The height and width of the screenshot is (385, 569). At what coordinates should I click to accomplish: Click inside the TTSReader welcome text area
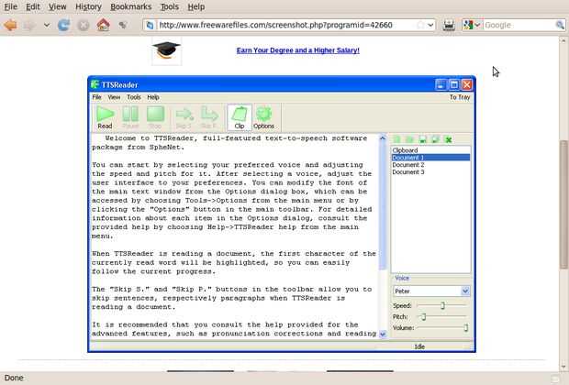tap(234, 236)
